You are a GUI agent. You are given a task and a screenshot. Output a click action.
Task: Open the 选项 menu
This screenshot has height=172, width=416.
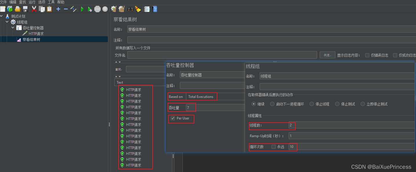point(41,2)
